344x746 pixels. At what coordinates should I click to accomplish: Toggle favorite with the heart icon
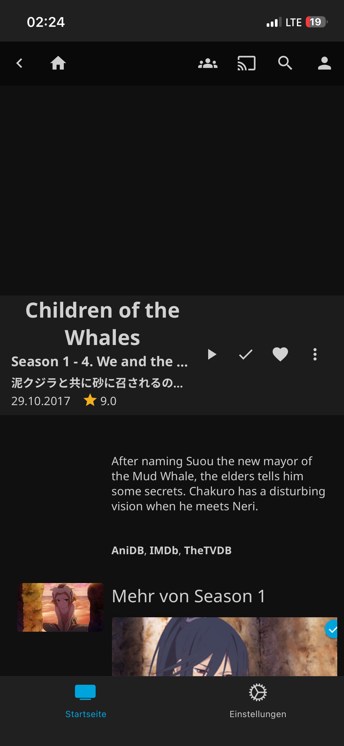pos(280,354)
